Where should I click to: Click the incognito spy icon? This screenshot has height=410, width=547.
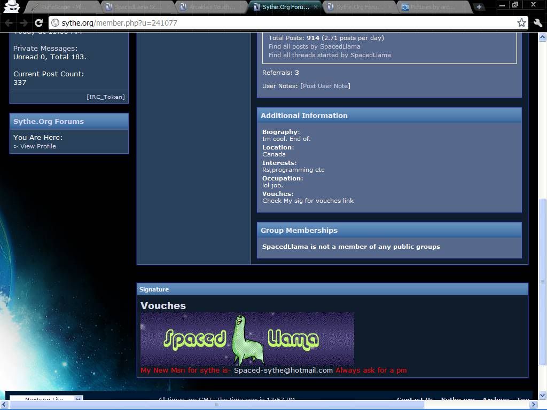pyautogui.click(x=11, y=7)
